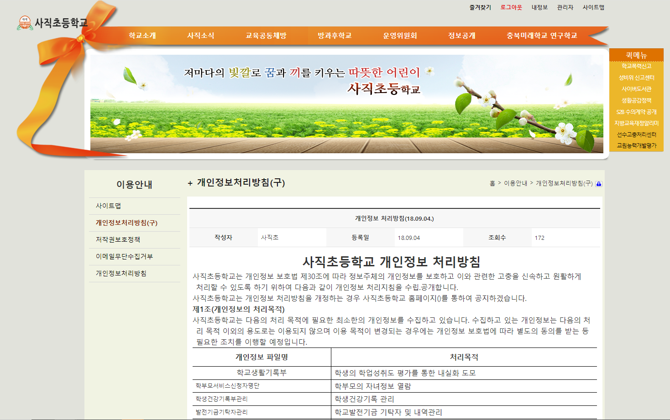Open 내정보 in the top bar
The image size is (670, 420).
pos(539,7)
